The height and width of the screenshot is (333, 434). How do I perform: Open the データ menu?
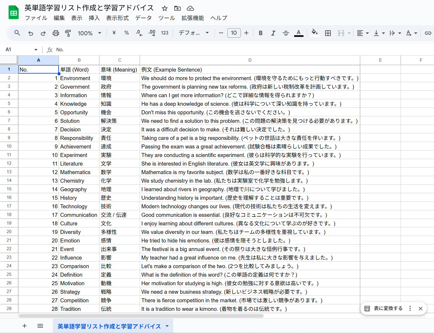[x=144, y=18]
